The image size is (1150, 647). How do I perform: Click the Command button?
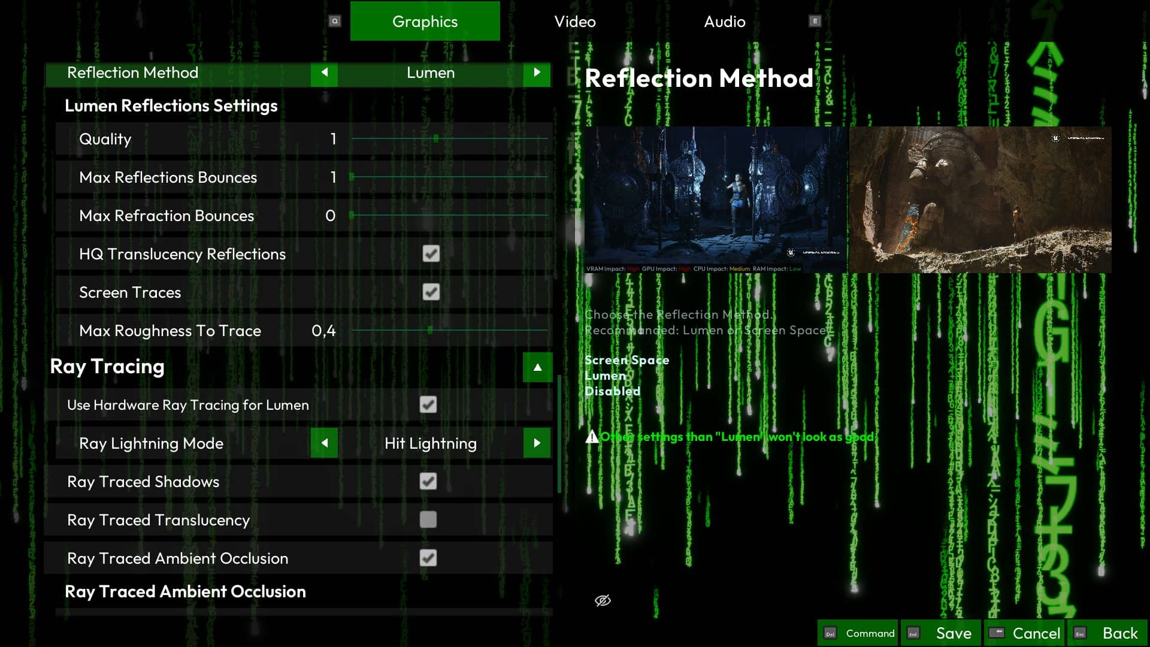pyautogui.click(x=858, y=633)
